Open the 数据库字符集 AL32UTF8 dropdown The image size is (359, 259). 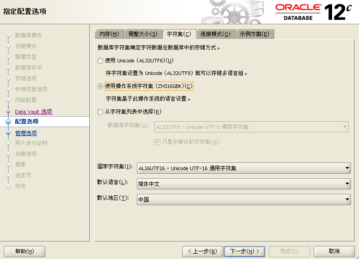(x=251, y=127)
